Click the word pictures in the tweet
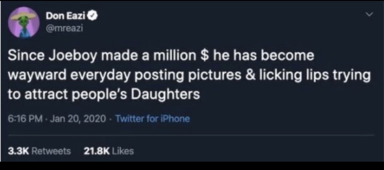The width and height of the screenshot is (384, 170). click(x=213, y=75)
